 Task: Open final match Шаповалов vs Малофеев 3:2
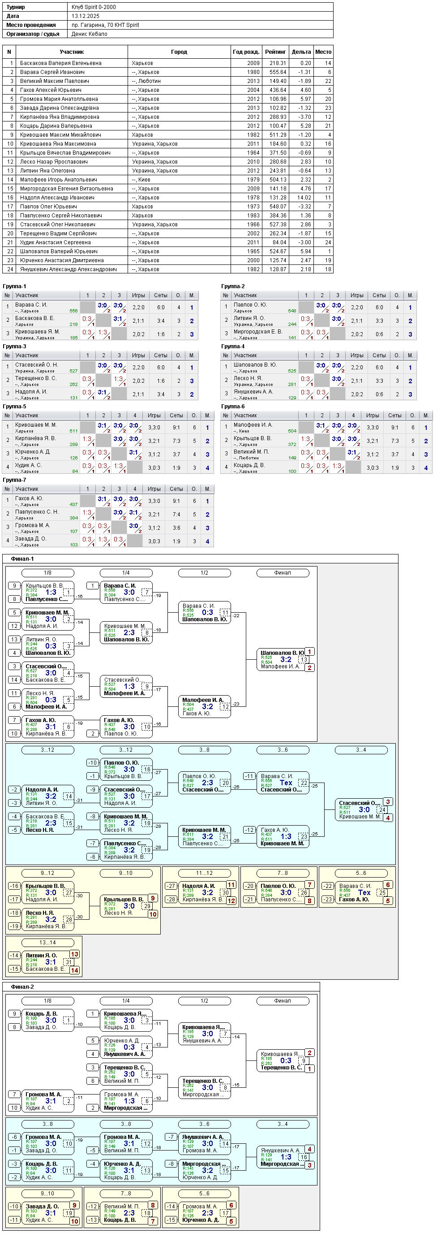click(x=283, y=660)
